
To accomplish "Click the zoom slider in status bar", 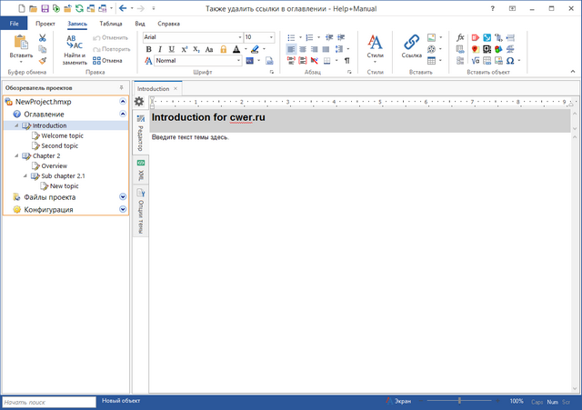I will 460,401.
